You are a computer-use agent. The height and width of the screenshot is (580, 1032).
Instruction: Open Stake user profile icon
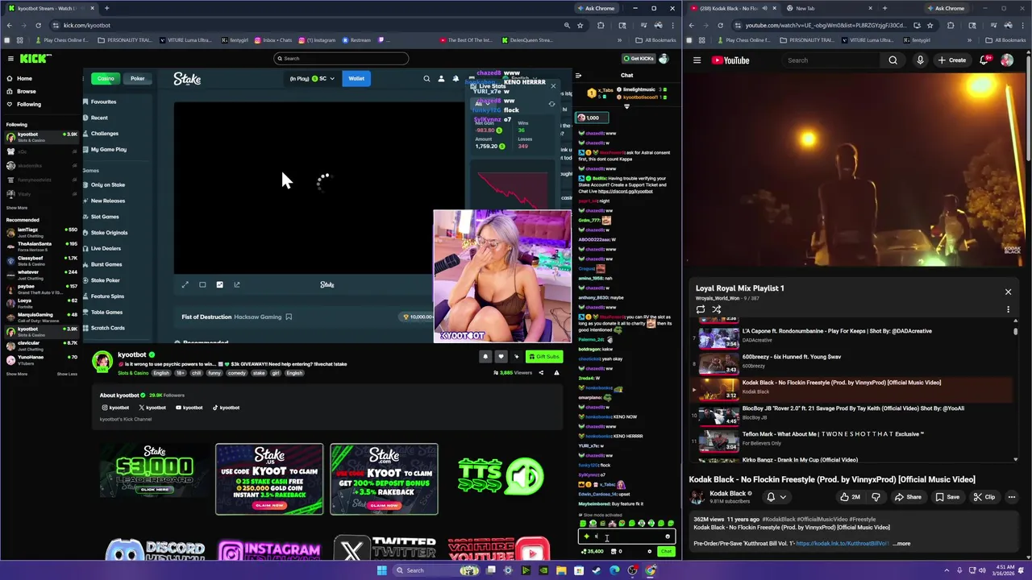441,79
